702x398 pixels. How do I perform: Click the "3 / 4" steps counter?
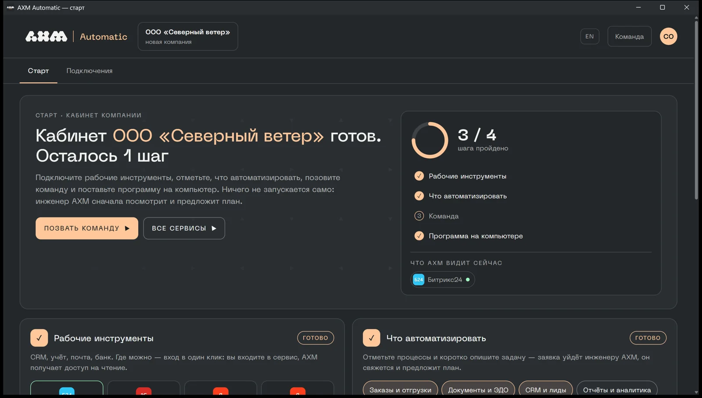[x=477, y=135]
